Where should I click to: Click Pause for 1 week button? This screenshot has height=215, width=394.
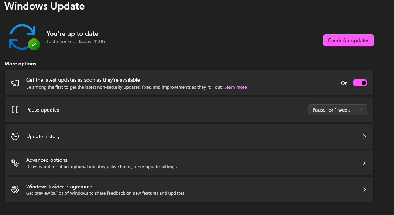331,110
